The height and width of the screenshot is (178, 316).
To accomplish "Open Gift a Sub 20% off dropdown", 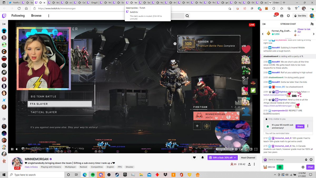I will [x=223, y=157].
